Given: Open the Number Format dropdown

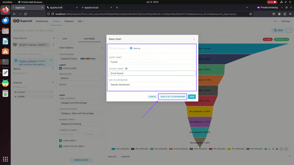Looking at the screenshot, I should 81,124.
